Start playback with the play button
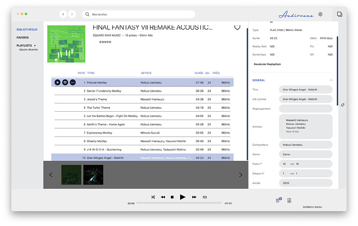The height and width of the screenshot is (226, 358). [183, 197]
